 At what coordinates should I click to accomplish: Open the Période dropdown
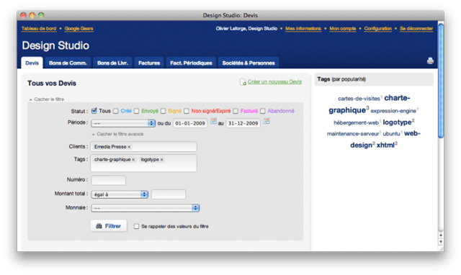click(123, 123)
